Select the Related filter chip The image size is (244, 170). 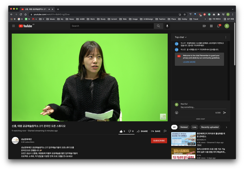pos(184,127)
